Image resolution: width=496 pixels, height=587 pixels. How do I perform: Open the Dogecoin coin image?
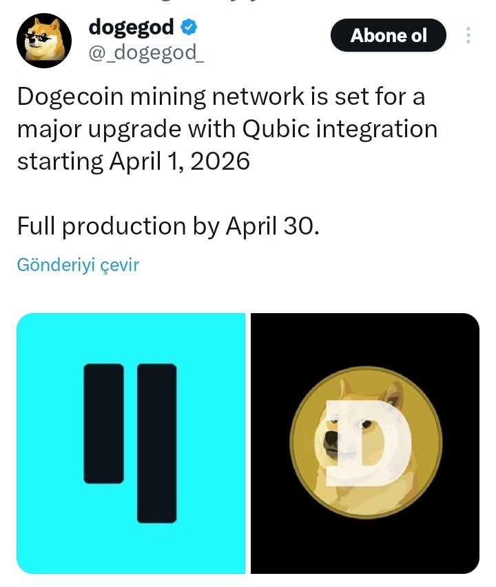[364, 443]
